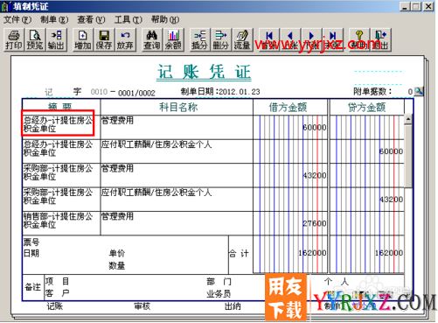Go to next voucher arrow icon
Viewport: 438px width, 323px height.
[311, 39]
